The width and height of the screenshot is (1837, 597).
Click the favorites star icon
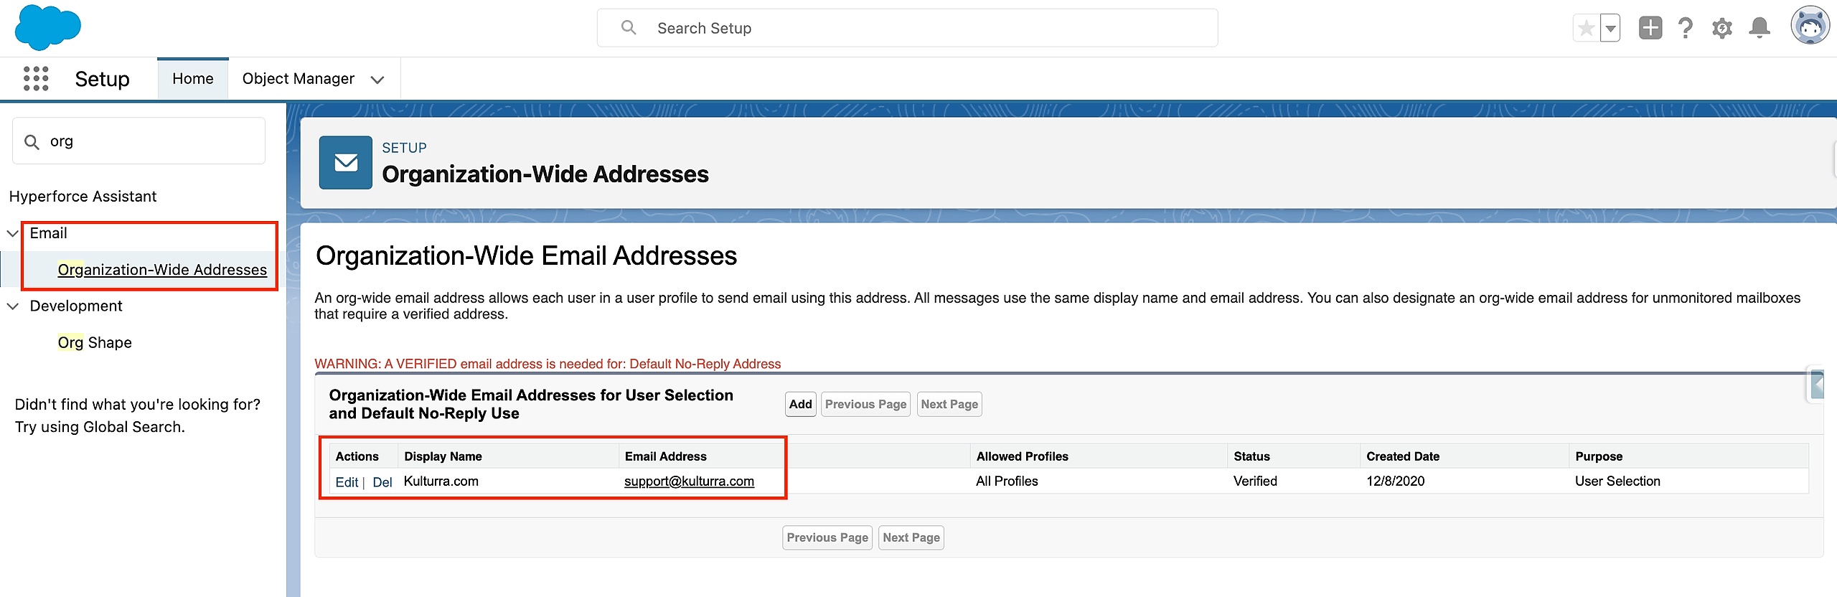tap(1587, 29)
